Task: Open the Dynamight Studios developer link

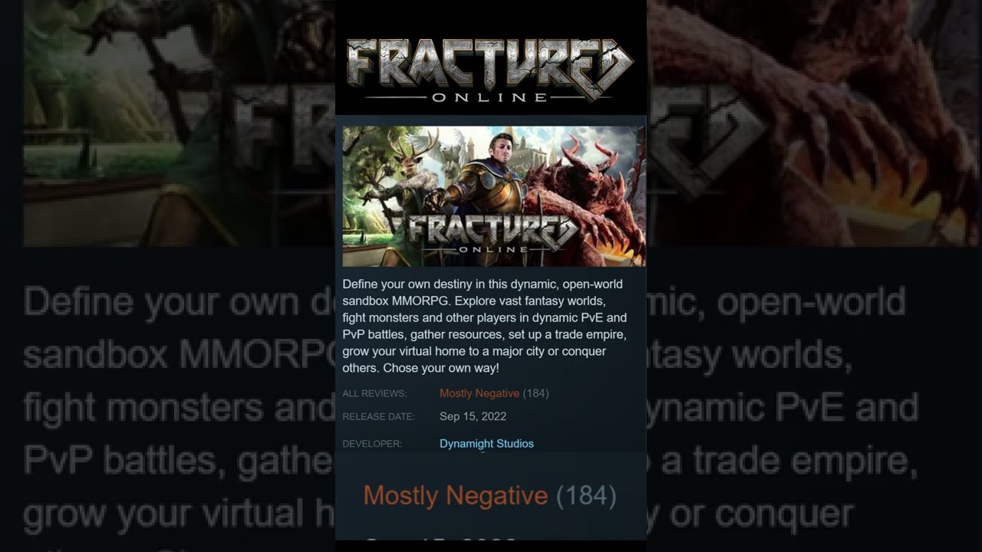Action: [486, 444]
